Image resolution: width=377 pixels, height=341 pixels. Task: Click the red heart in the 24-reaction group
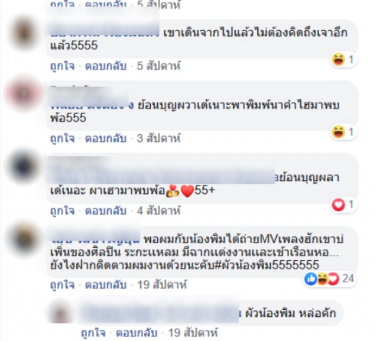(x=333, y=279)
